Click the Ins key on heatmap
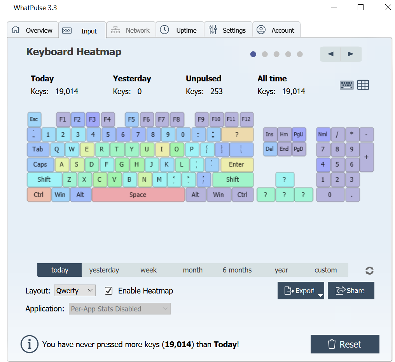The height and width of the screenshot is (362, 395). 270,134
